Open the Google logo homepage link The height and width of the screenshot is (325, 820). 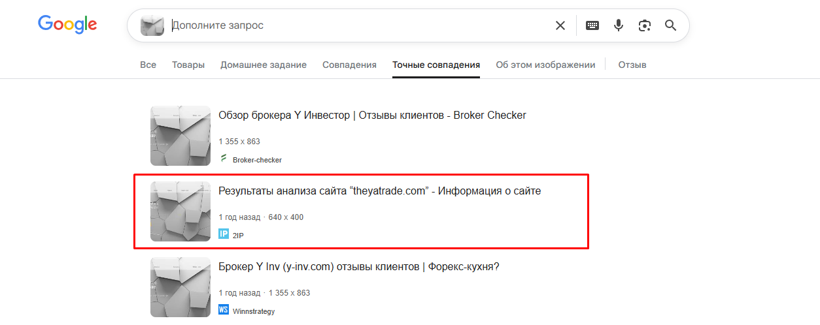(67, 25)
